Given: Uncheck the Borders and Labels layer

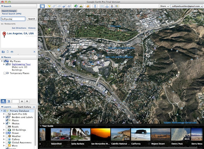Looking at the screenshot, I should coord(7,117).
